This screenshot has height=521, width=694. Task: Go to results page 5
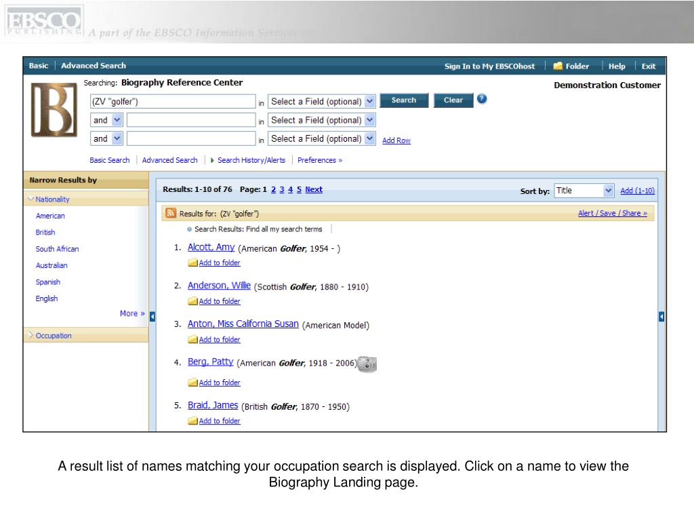click(299, 189)
